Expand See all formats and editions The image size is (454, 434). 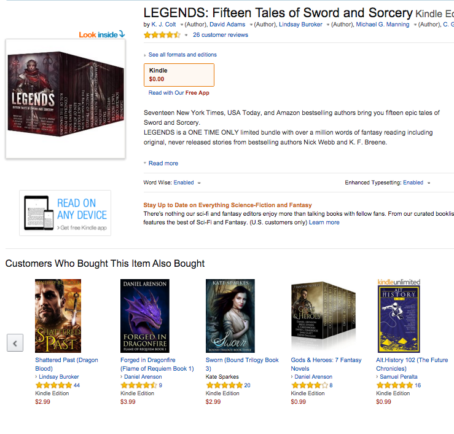coord(182,55)
